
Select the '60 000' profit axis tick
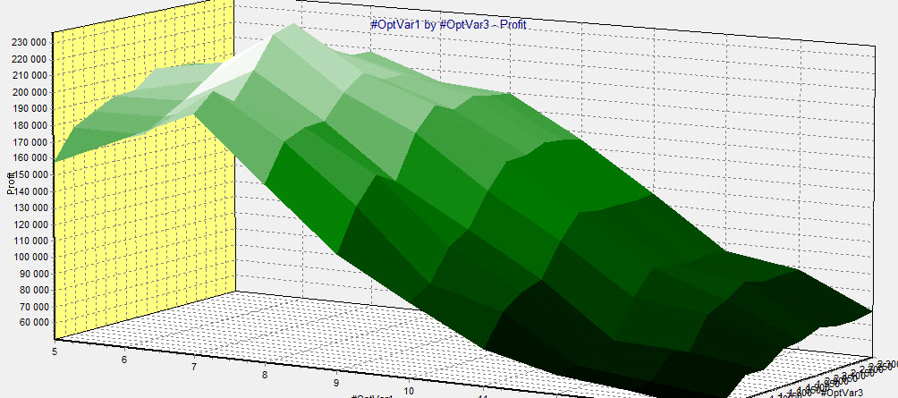point(34,322)
